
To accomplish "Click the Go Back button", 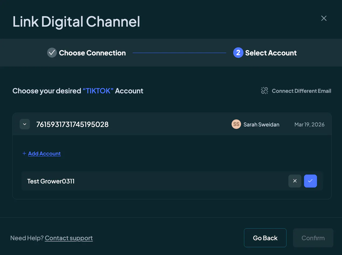I will [x=265, y=238].
